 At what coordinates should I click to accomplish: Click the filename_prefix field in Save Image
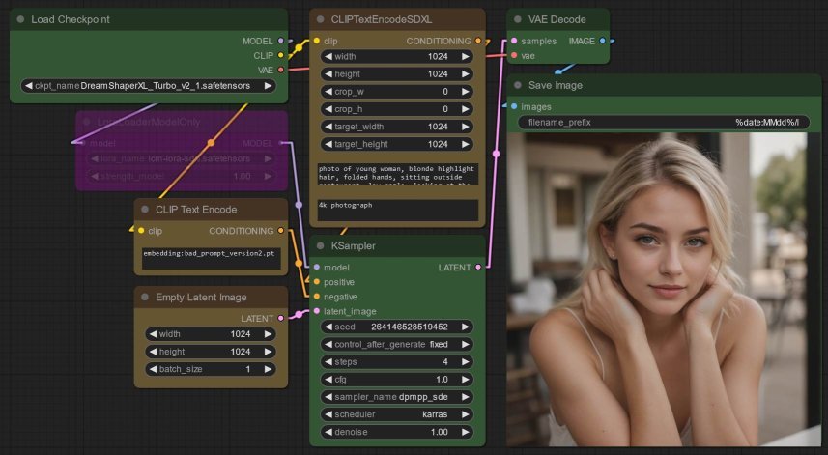[664, 123]
